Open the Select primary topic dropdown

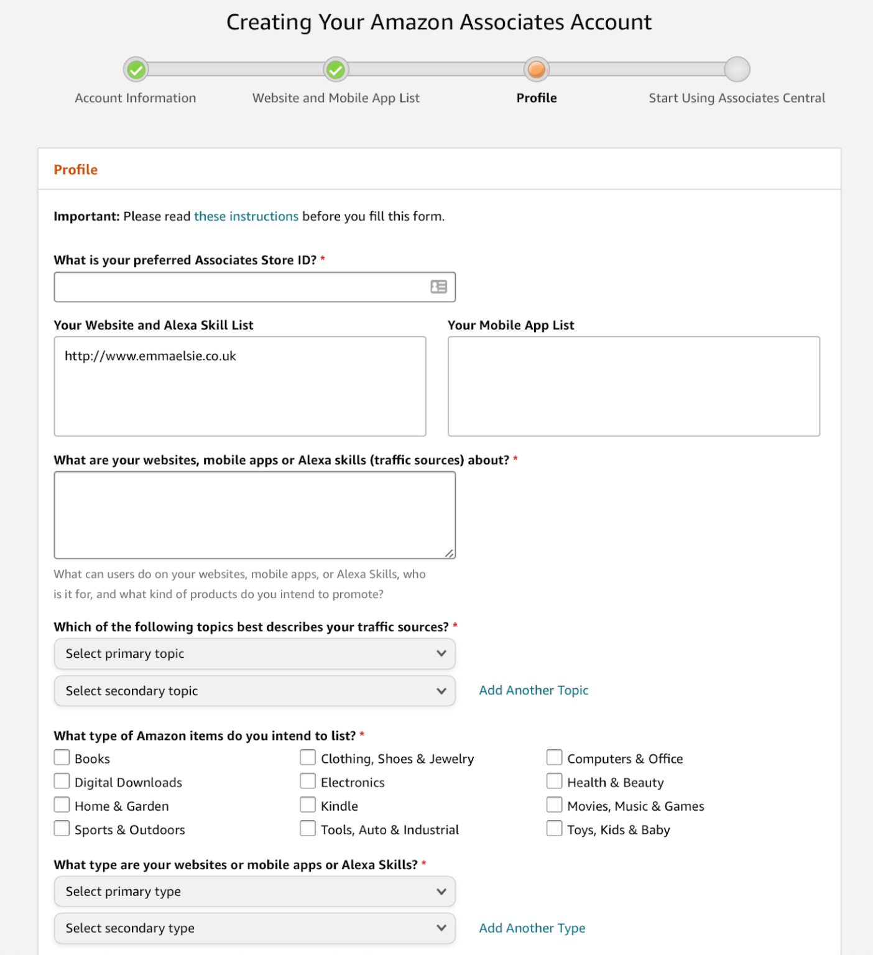[x=254, y=653]
